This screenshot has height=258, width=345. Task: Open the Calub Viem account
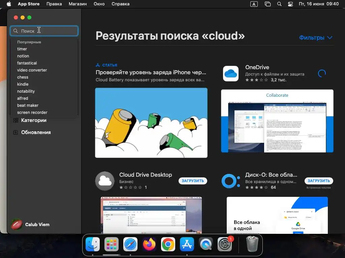37,224
